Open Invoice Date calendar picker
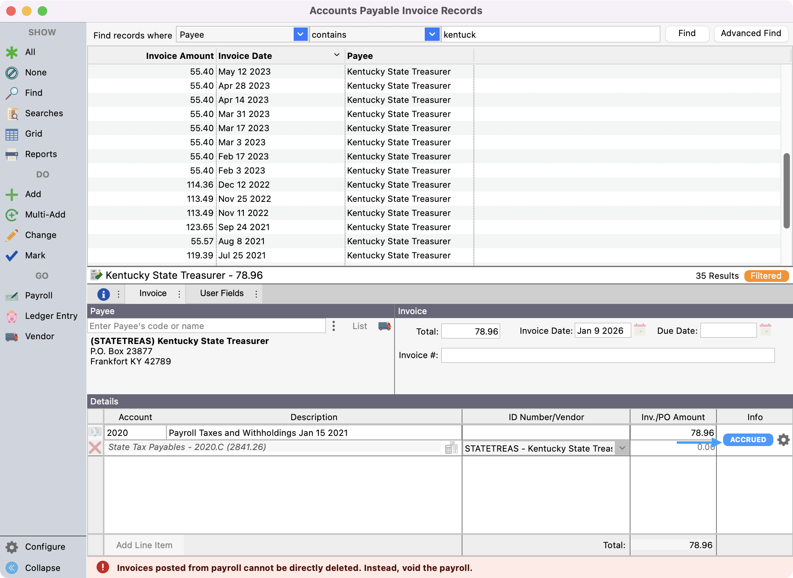This screenshot has height=578, width=793. point(640,330)
